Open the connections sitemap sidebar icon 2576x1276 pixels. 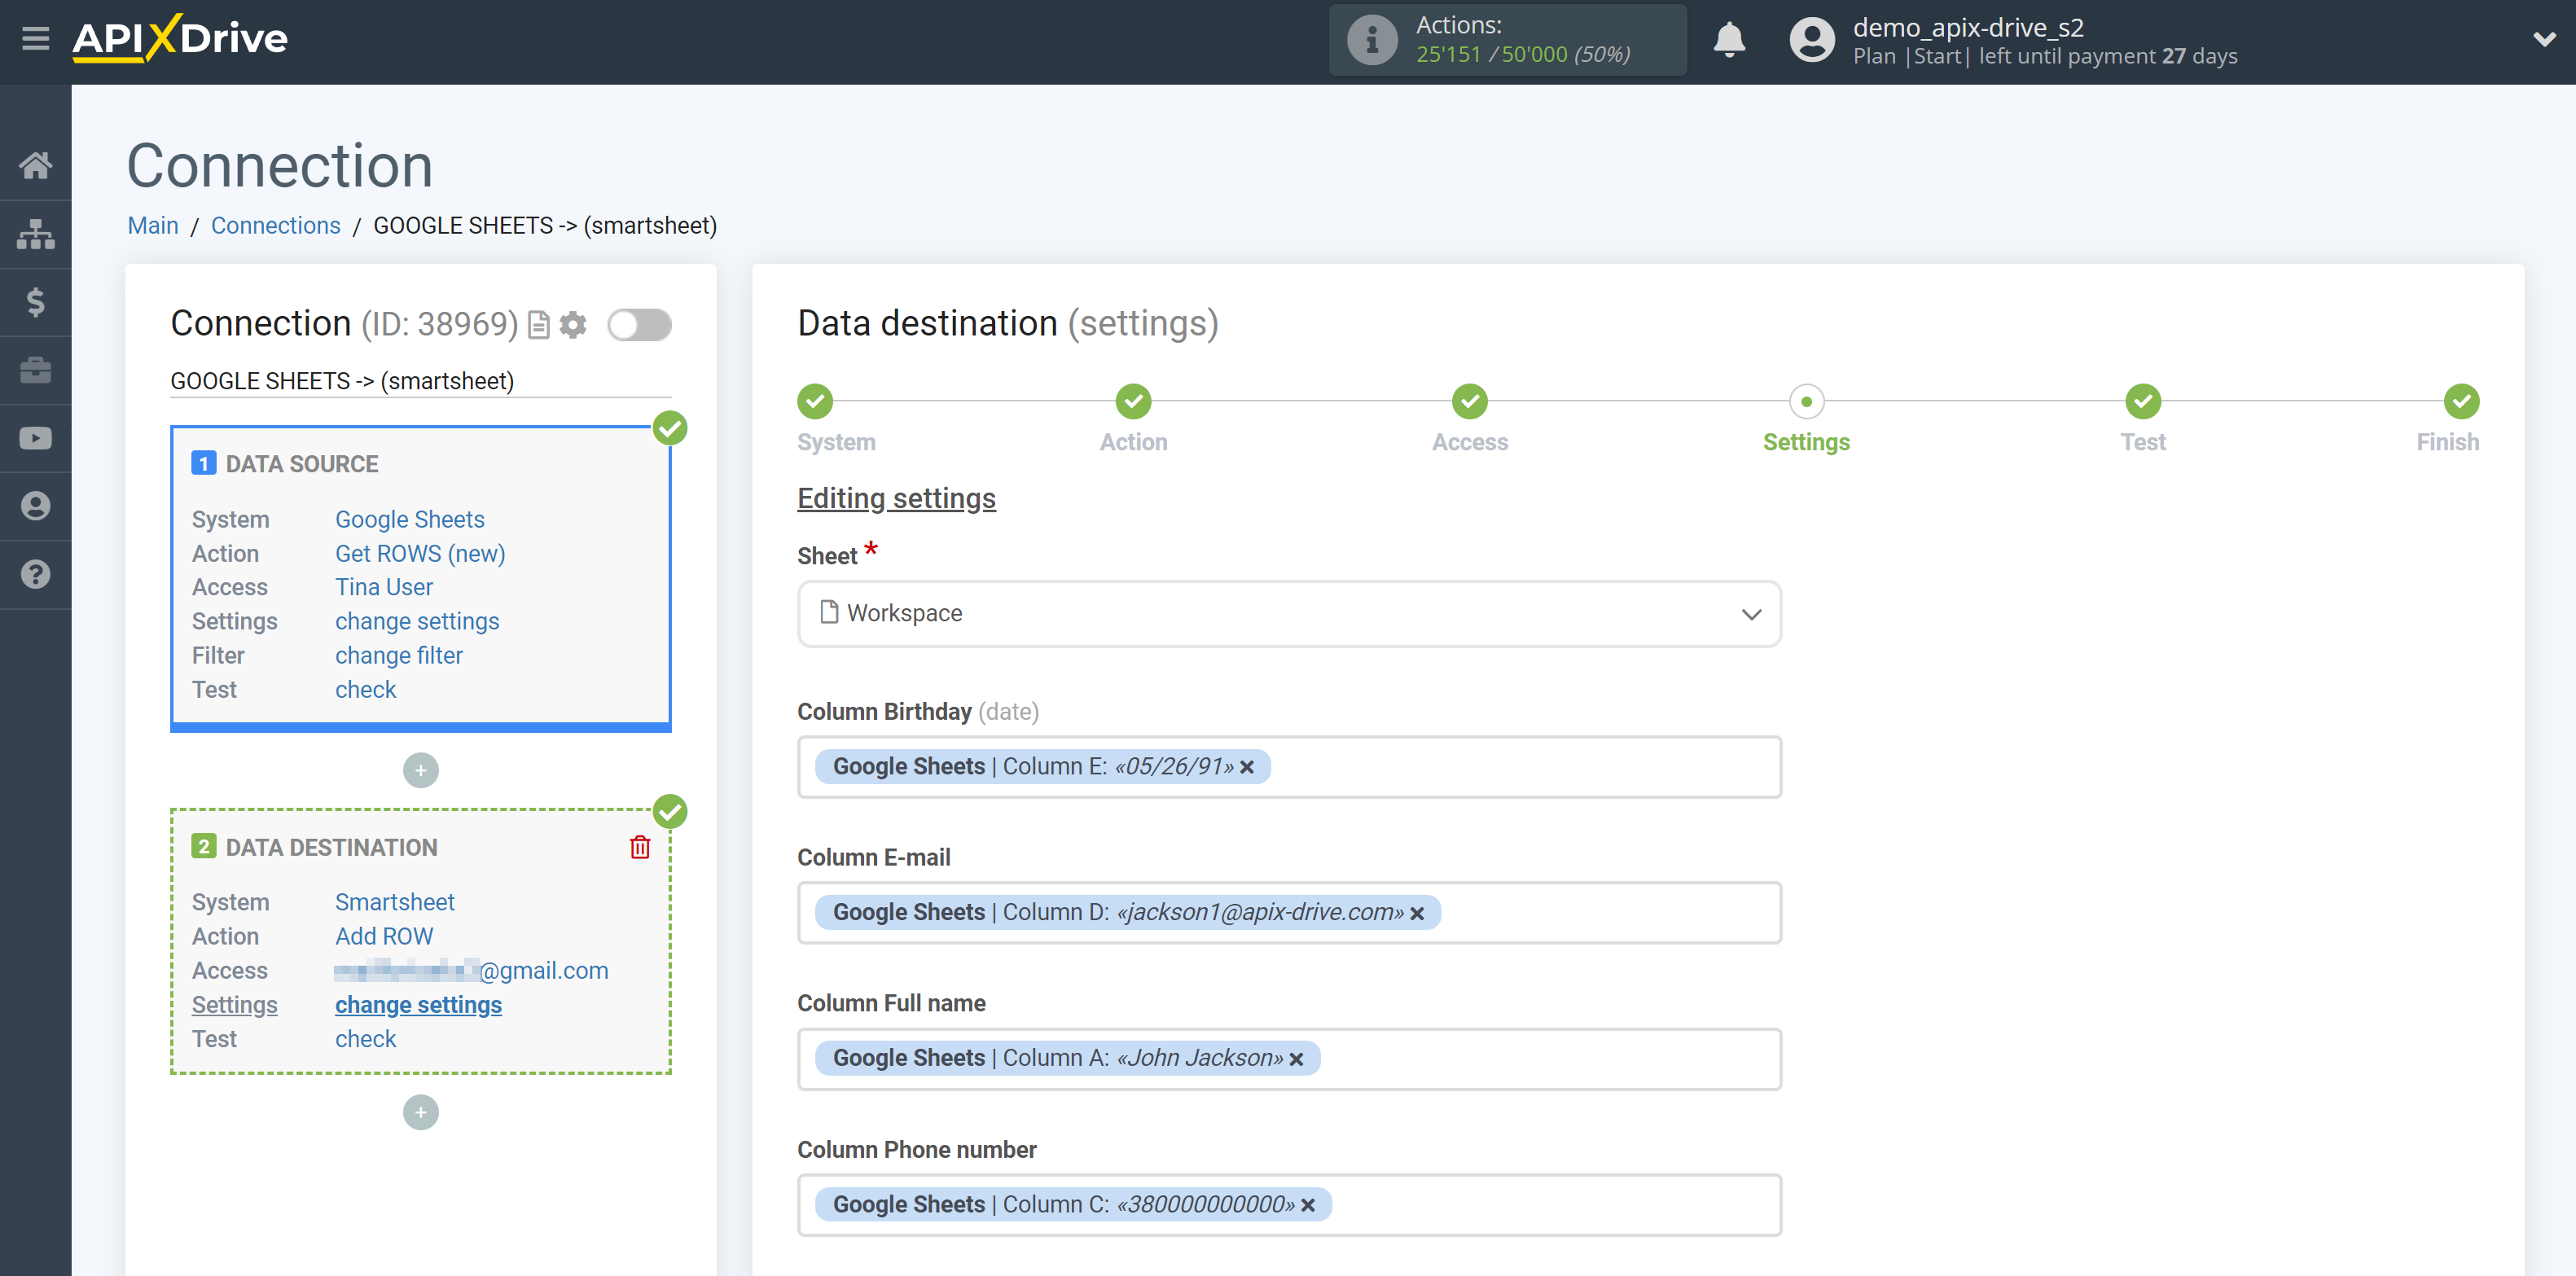click(x=35, y=234)
